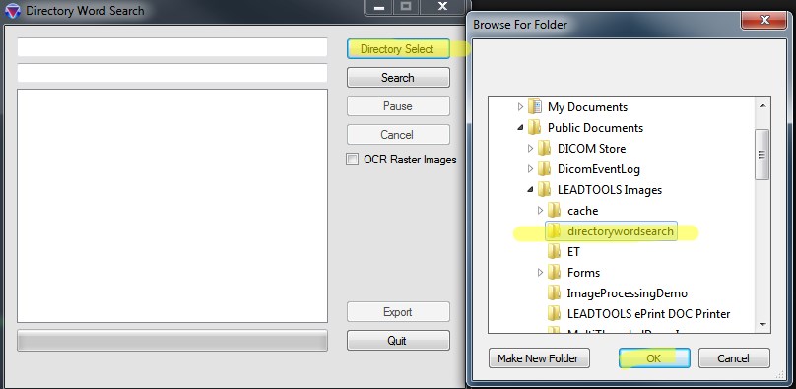796x389 pixels.
Task: Click the Pause button
Action: pos(398,106)
